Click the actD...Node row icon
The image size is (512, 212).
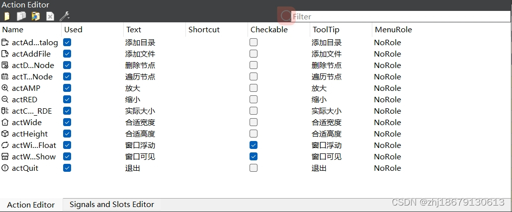point(5,65)
